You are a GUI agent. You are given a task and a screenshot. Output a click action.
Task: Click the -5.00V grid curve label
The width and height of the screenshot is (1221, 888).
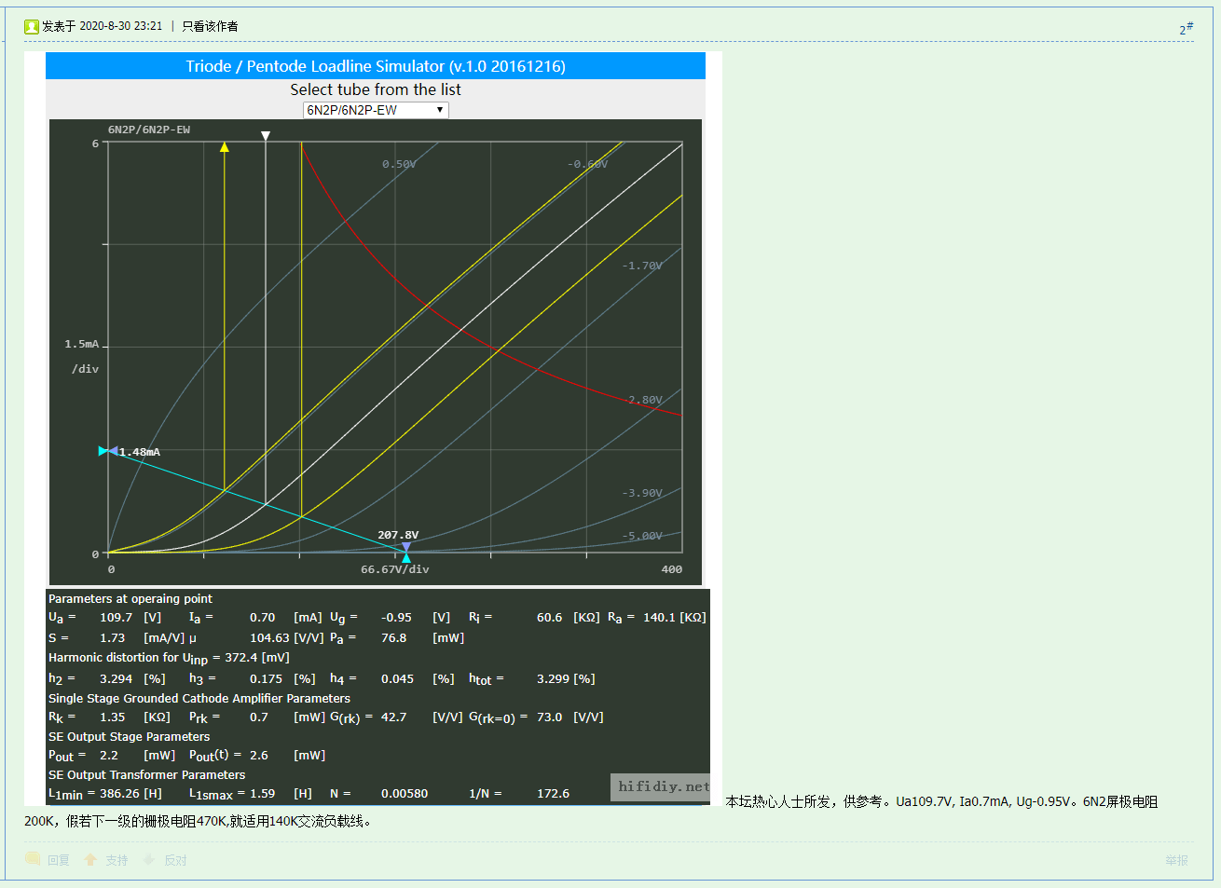[x=642, y=536]
